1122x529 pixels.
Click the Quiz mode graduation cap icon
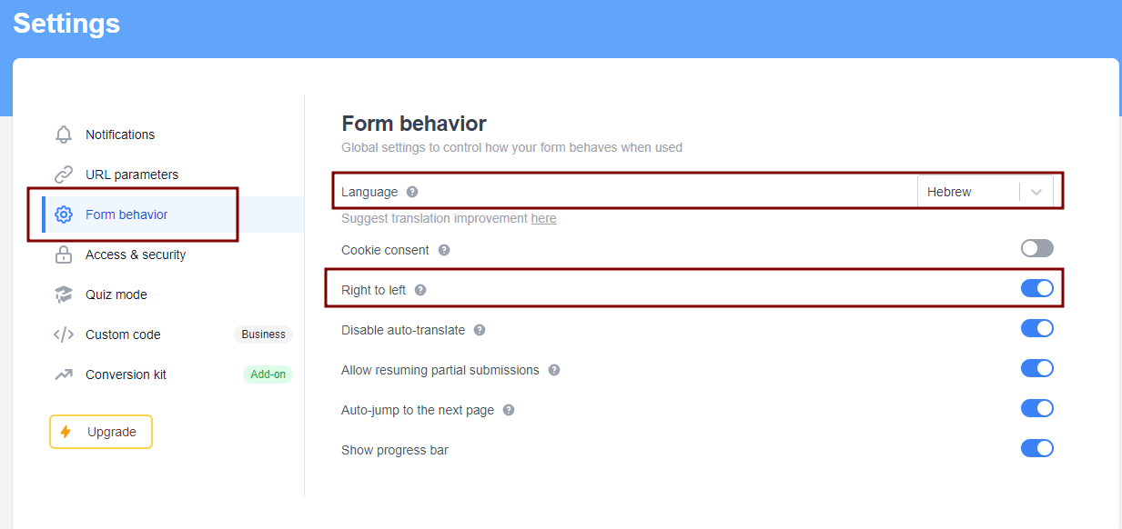click(64, 294)
